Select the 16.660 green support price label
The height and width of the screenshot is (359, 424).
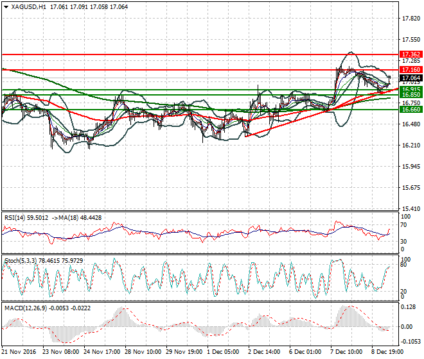411,110
